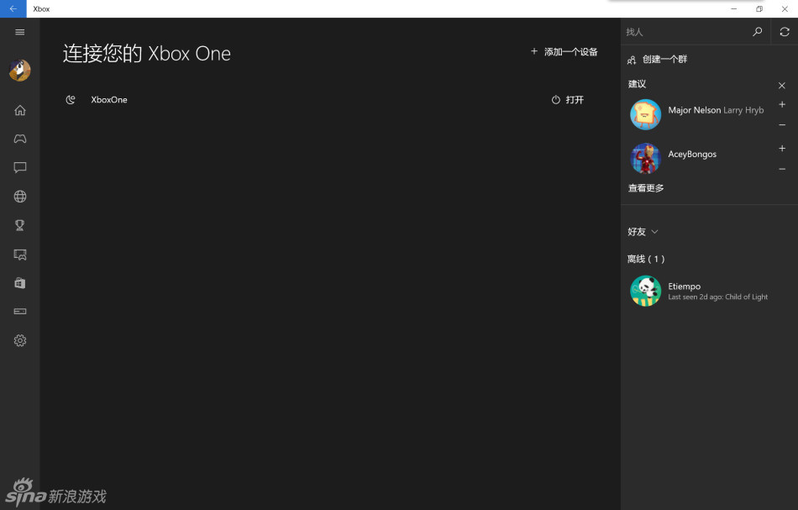The height and width of the screenshot is (510, 798).
Task: Remove AceyBongos suggestion with minus
Action: pyautogui.click(x=782, y=169)
